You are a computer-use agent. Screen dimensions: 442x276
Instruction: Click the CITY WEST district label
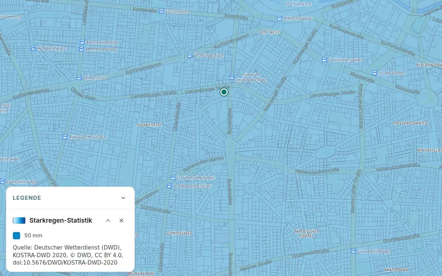270,32
